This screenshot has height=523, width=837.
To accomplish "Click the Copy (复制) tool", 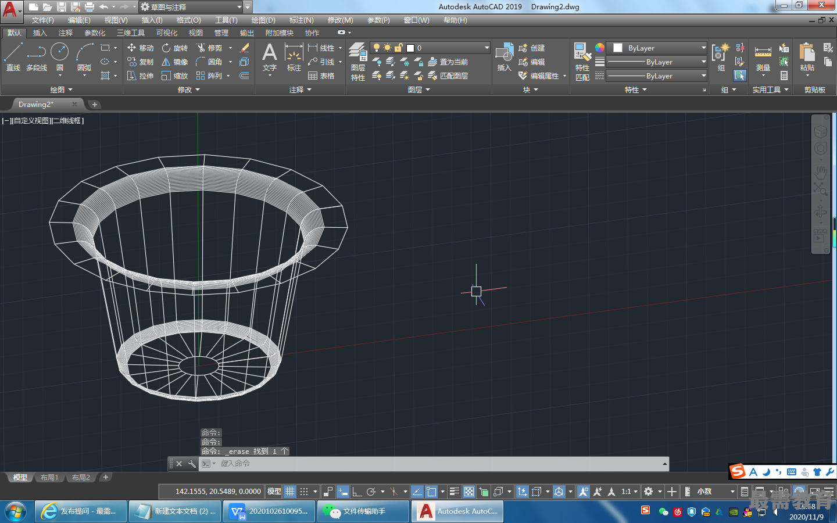I will 140,62.
